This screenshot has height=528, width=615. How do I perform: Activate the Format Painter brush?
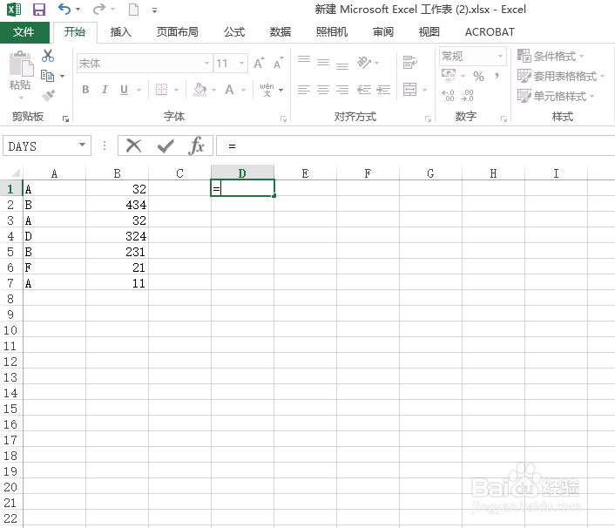tap(48, 95)
